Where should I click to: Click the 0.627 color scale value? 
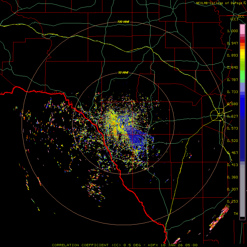tap(232, 116)
